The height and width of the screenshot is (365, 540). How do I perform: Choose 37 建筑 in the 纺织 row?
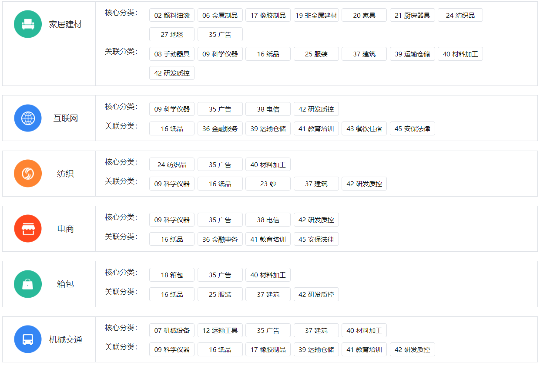click(316, 184)
